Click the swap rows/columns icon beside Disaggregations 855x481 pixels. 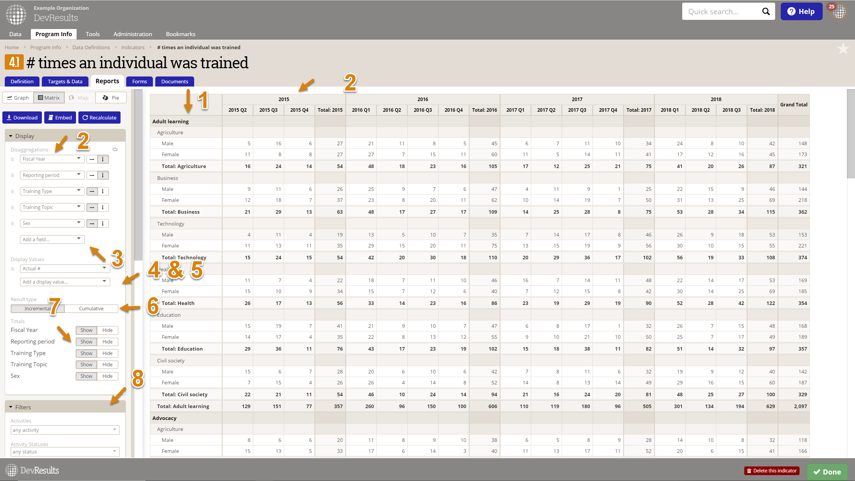click(115, 149)
